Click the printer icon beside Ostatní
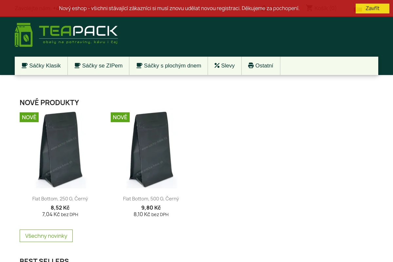Image resolution: width=393 pixels, height=262 pixels. tap(251, 65)
